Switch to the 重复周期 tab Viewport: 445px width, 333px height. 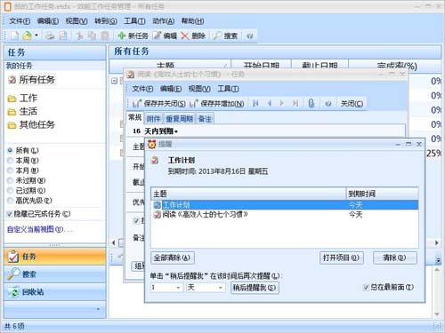(x=179, y=119)
